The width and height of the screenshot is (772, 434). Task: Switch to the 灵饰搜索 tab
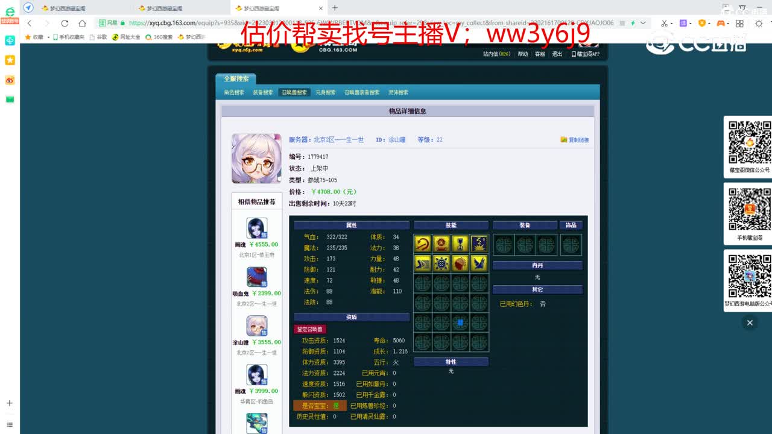[x=399, y=92]
